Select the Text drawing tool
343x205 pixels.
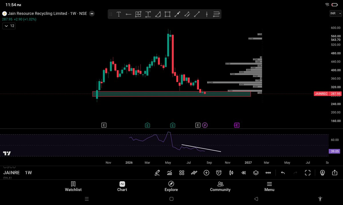(119, 14)
